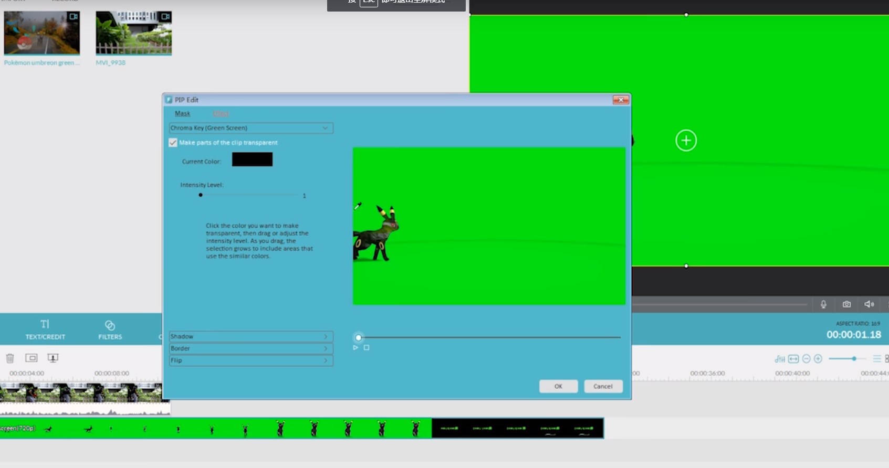
Task: Open the Chroma Key (Green Screen) dropdown
Action: pyautogui.click(x=251, y=128)
